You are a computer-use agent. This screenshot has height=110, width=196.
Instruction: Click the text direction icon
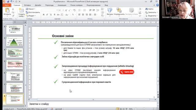pos(102,9)
